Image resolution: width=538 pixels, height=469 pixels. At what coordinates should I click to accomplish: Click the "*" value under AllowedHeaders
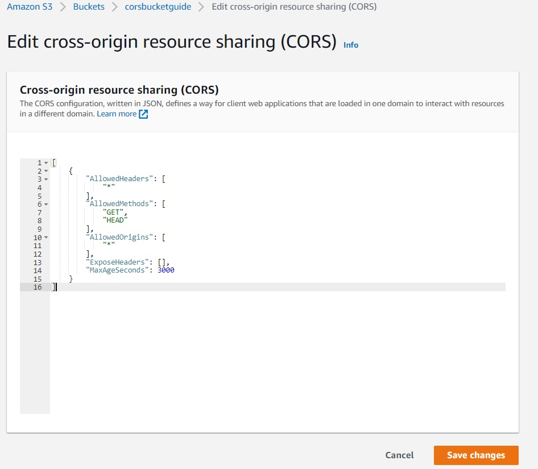click(x=109, y=187)
